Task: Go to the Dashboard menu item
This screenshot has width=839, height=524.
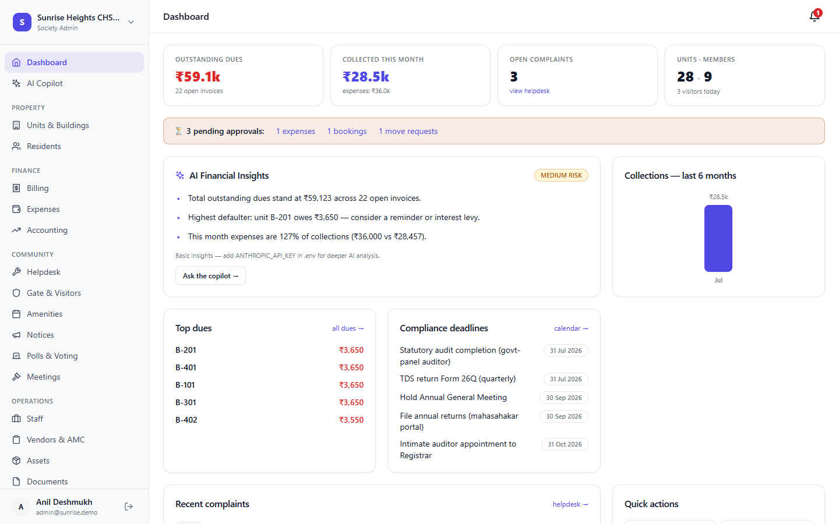Action: [x=75, y=62]
